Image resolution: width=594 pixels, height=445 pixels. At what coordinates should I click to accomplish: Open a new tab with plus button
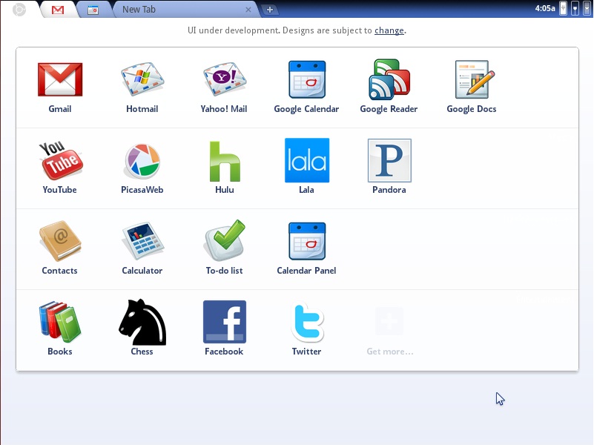pos(270,10)
